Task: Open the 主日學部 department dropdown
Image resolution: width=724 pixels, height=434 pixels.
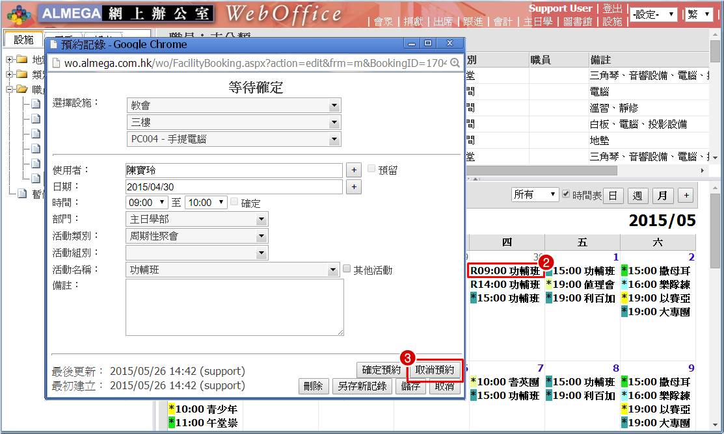Action: coord(196,220)
